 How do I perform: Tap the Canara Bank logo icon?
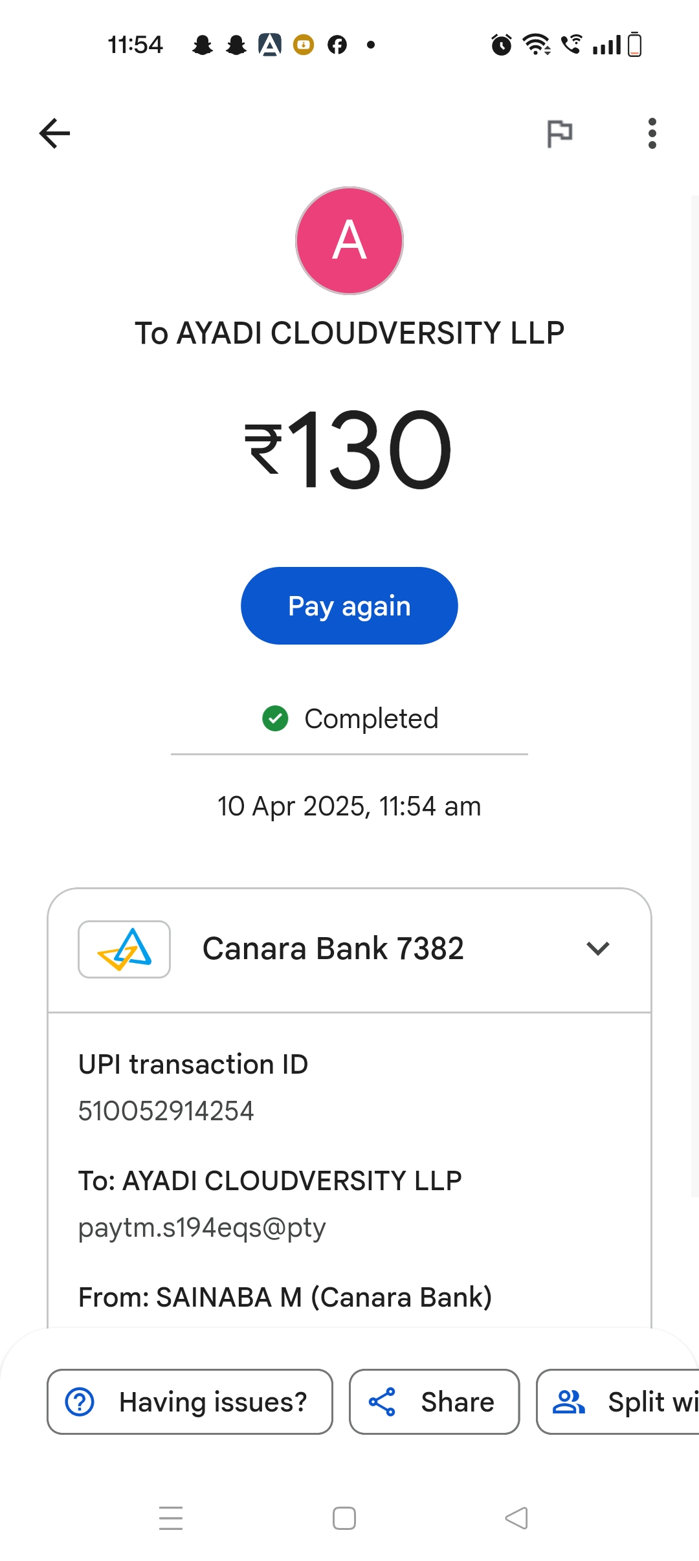pos(124,949)
